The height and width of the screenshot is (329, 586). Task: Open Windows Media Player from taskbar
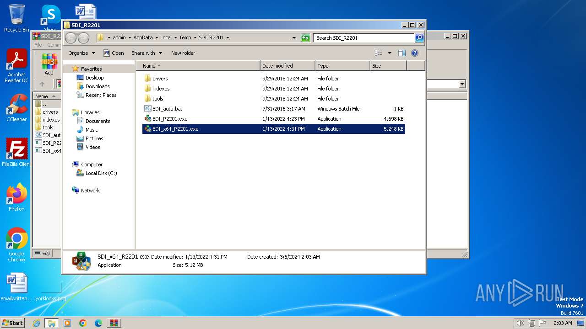coord(67,323)
